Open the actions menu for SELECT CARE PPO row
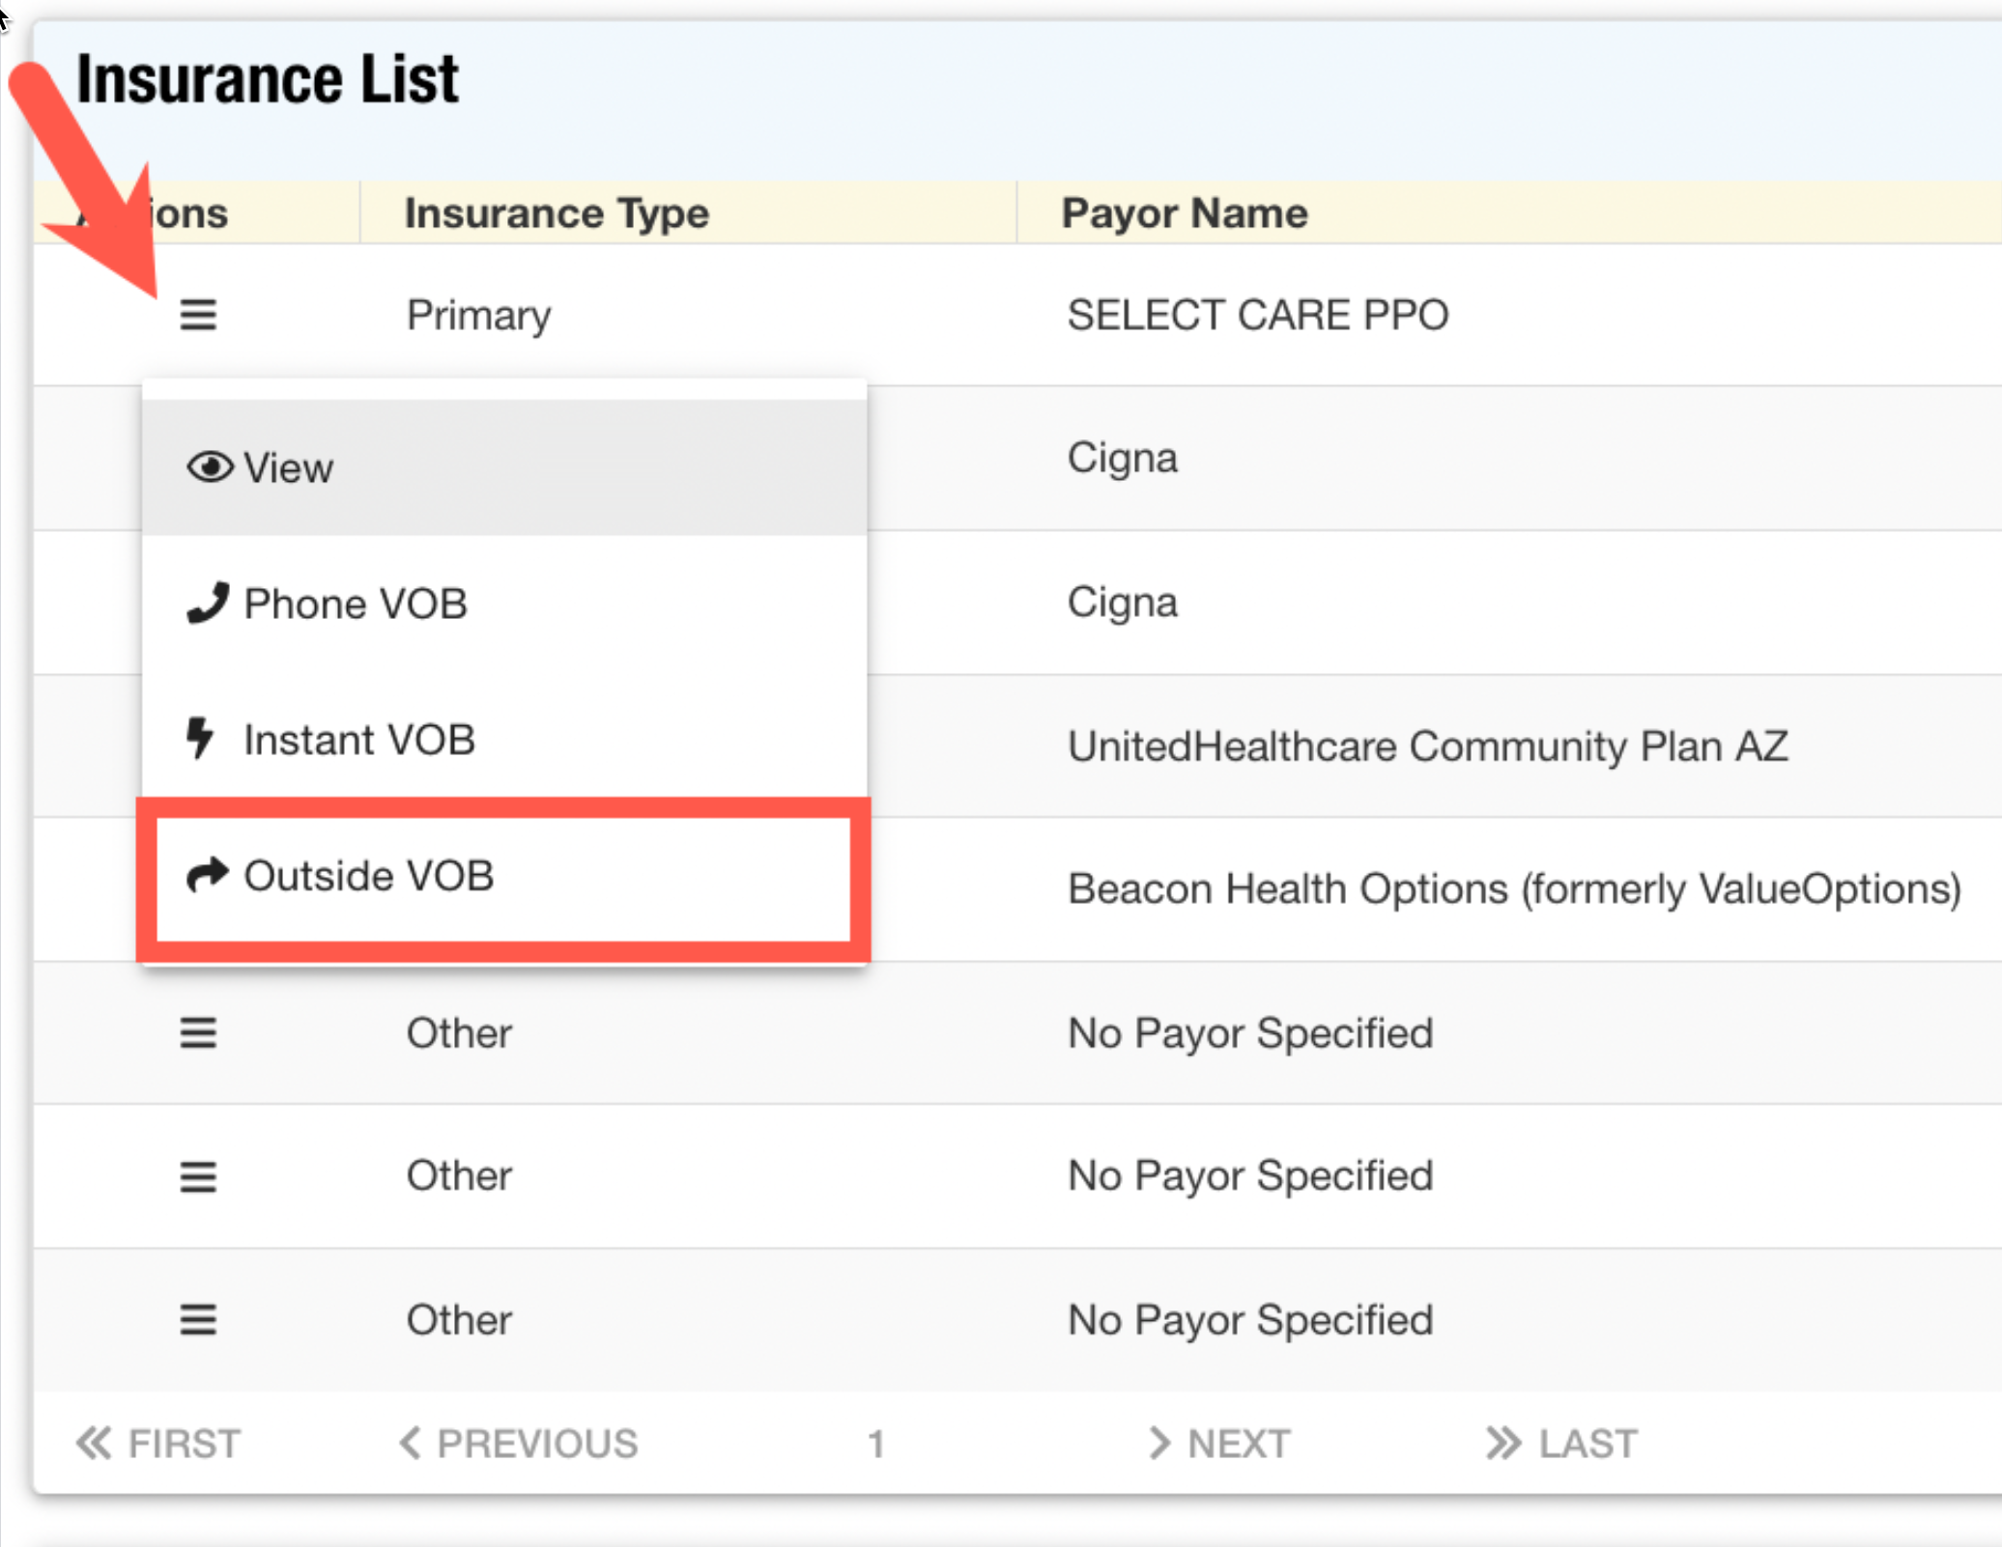The height and width of the screenshot is (1547, 2002). (x=198, y=315)
